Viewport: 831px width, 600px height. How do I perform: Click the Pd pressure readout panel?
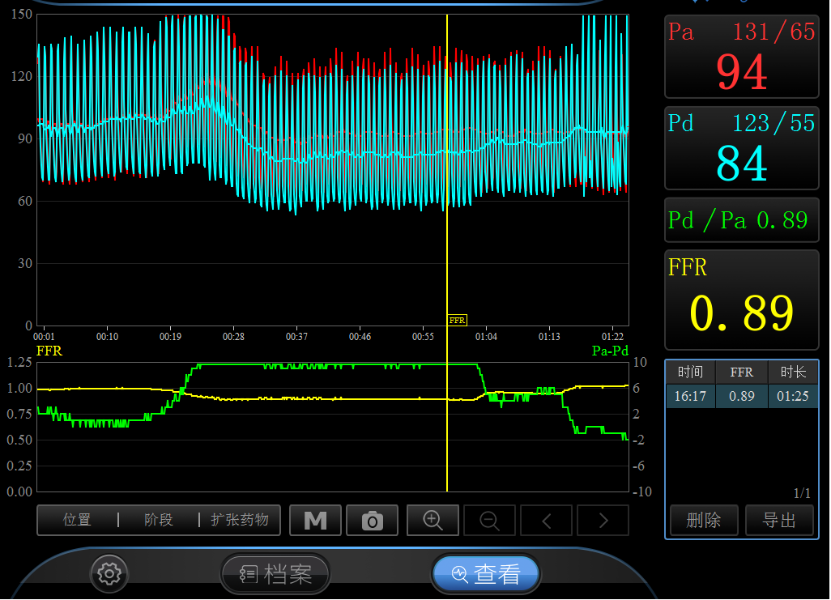point(741,148)
